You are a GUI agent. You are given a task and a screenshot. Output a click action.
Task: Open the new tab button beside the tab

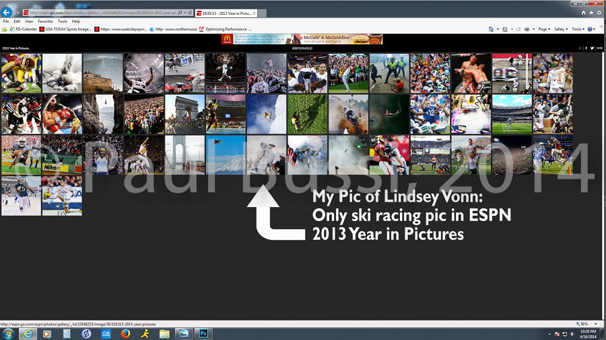tap(262, 13)
